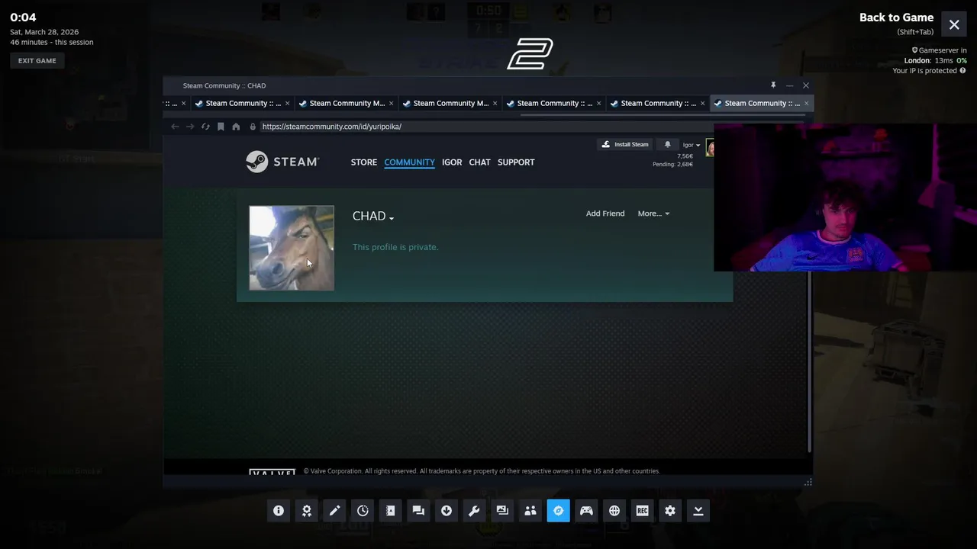Open the game info overlay icon

(279, 511)
